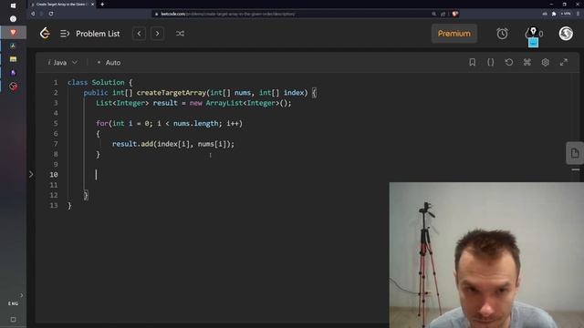Open the Java language dropdown
The image size is (584, 328).
click(63, 63)
